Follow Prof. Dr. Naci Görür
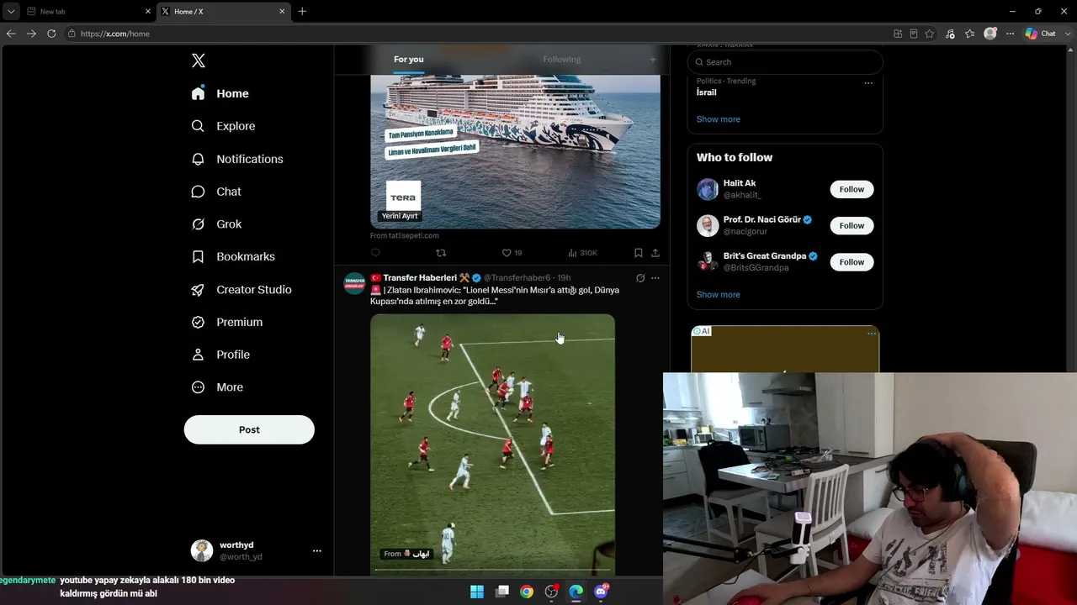1077x605 pixels. 852,225
